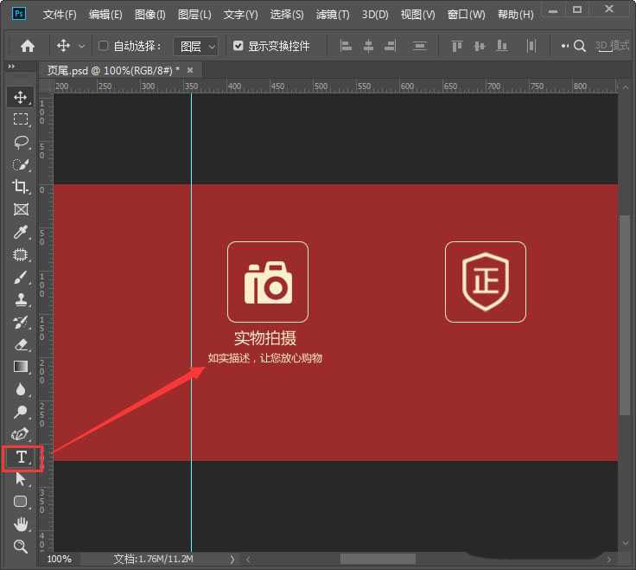Select the Lasso tool
This screenshot has height=570, width=636.
coord(22,142)
